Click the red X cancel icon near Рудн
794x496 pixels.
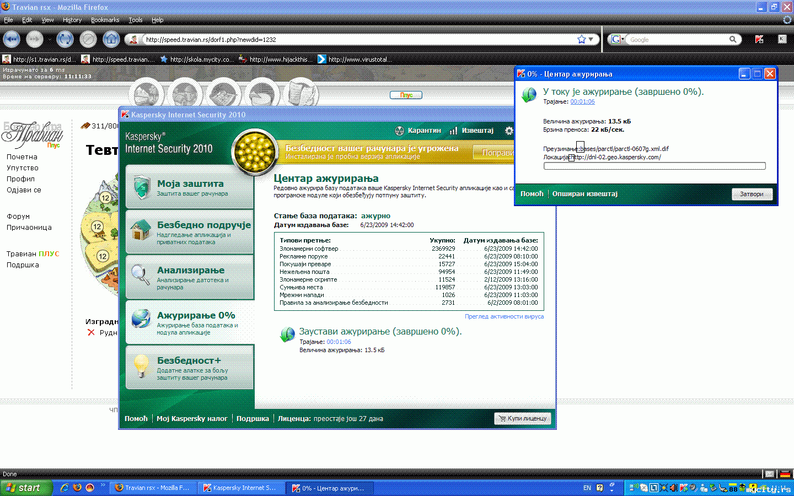[91, 332]
